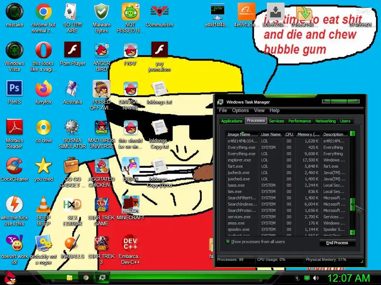Screen dimensions: 381x285
Task: Open the Australia spider solitaire icon
Action: 72,92
